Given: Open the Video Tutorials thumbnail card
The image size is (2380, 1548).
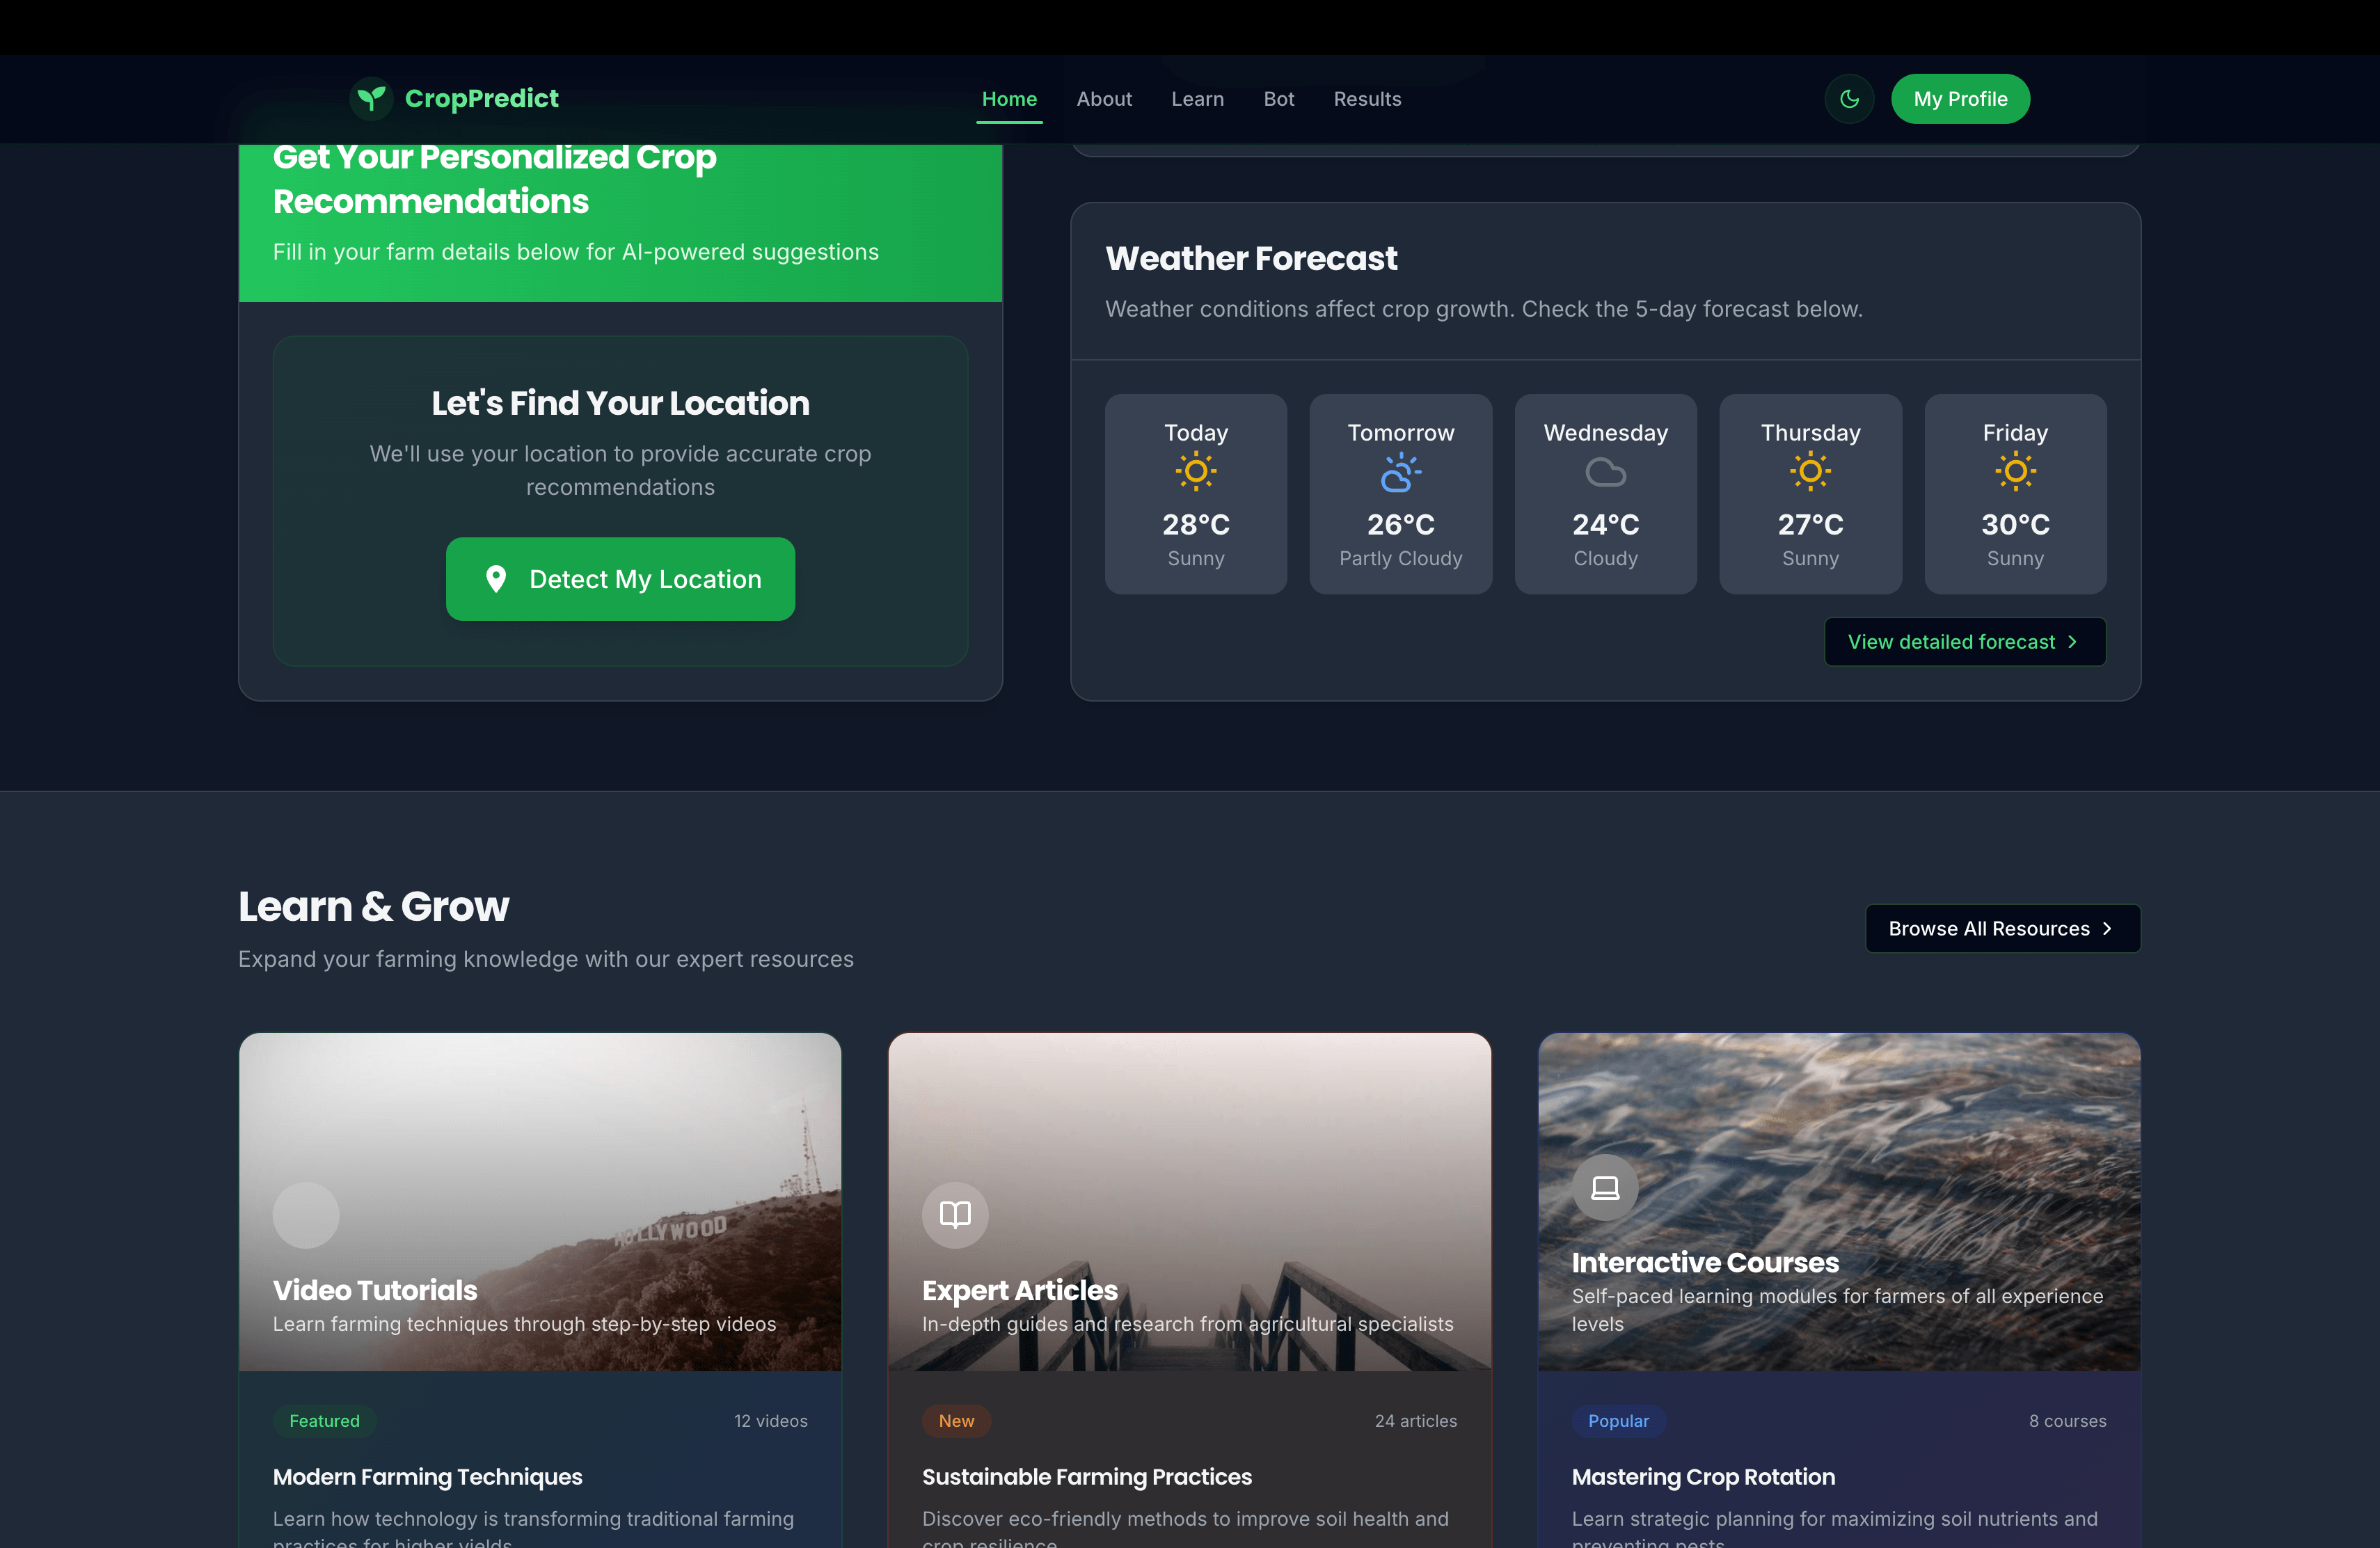Looking at the screenshot, I should [540, 1202].
